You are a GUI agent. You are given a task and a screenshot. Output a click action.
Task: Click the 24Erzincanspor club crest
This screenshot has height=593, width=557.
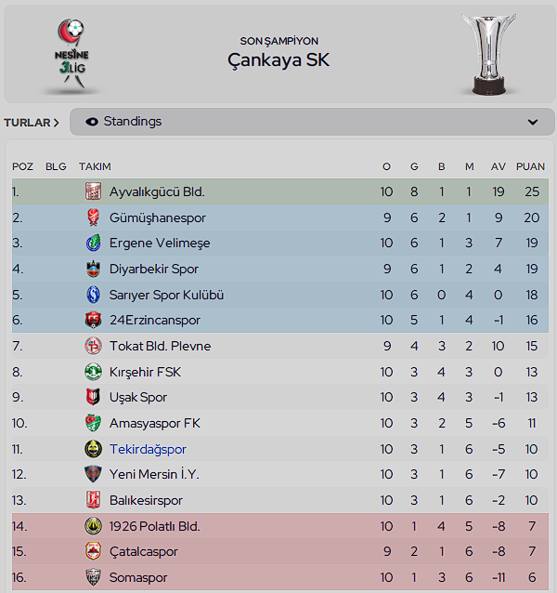pos(93,320)
